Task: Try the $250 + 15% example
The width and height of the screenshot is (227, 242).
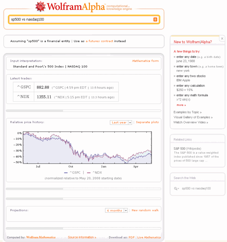Action: click(185, 90)
